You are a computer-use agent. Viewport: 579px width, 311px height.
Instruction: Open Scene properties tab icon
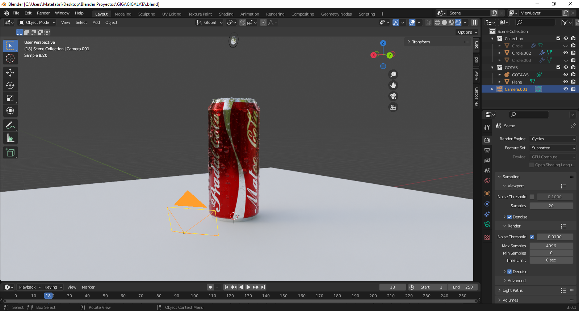[487, 171]
